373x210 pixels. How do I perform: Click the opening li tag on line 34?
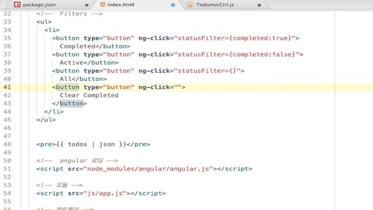click(x=52, y=30)
